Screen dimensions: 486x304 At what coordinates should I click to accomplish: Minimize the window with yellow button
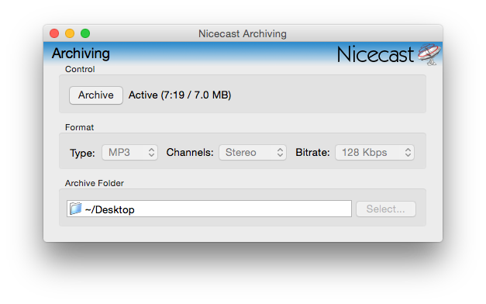point(70,33)
